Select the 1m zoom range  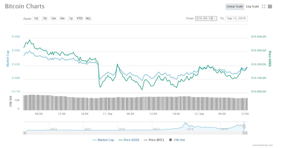tap(53, 18)
